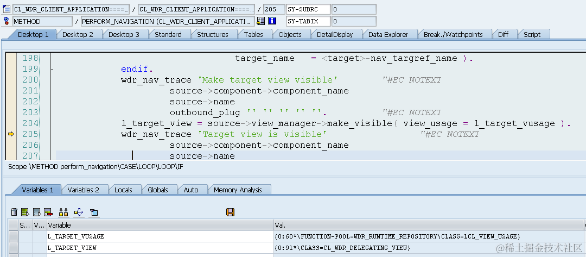Click the Variable column header
Viewport: 586px width, 257px height.
click(x=160, y=225)
